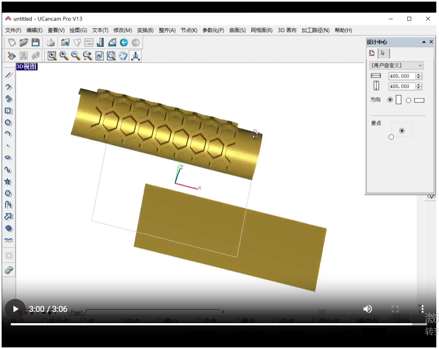Open the 用户自定义 size preset dropdown
This screenshot has height=349, width=439.
pos(397,66)
